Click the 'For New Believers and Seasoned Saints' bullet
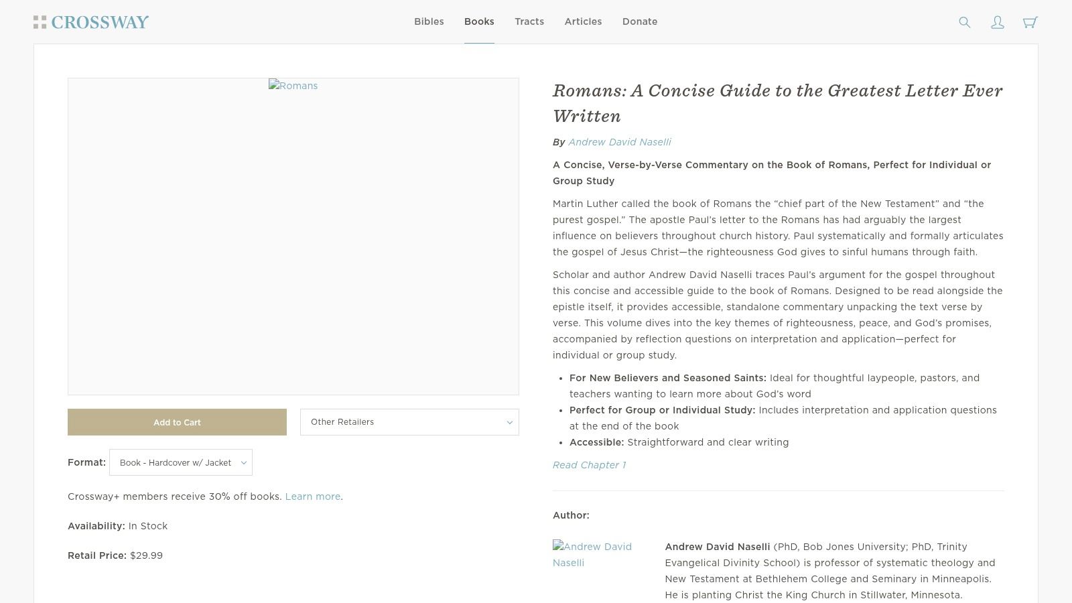 (x=775, y=386)
